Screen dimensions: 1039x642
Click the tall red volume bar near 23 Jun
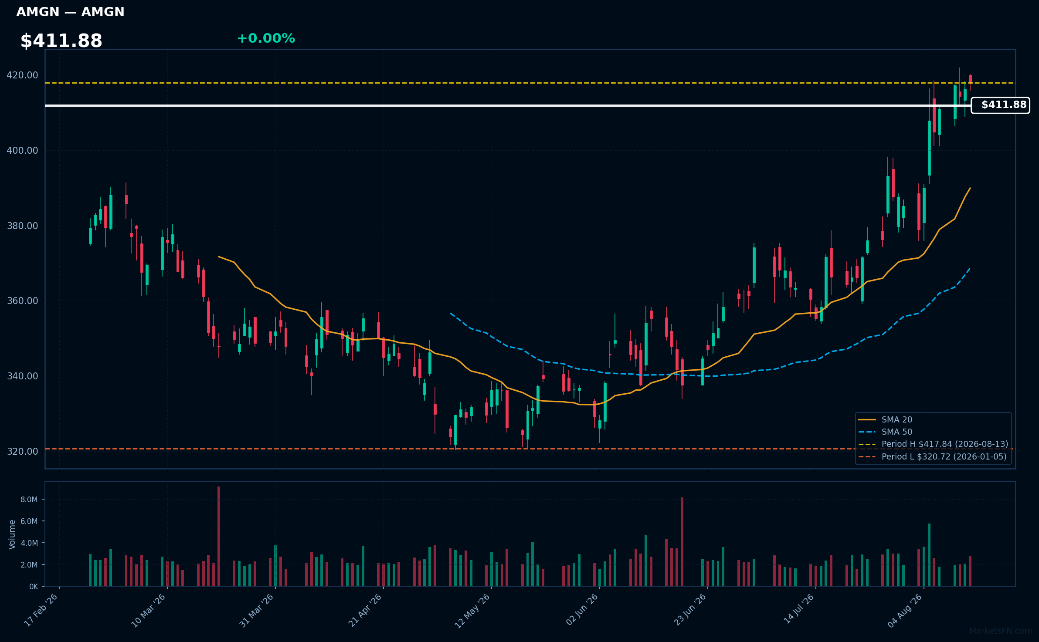coord(682,542)
